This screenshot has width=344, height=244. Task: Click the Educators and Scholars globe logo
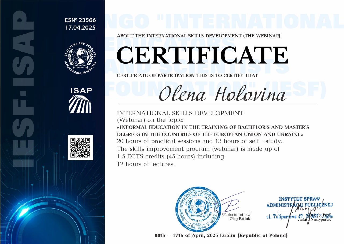(x=80, y=58)
